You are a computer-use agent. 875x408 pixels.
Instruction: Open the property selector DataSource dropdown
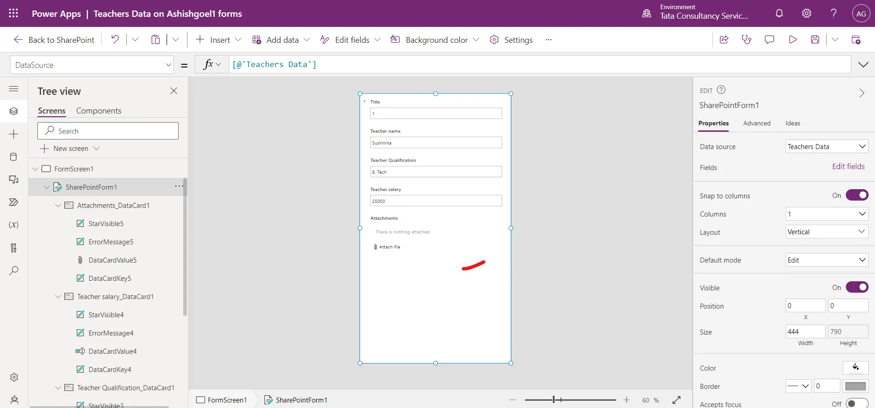[x=92, y=65]
